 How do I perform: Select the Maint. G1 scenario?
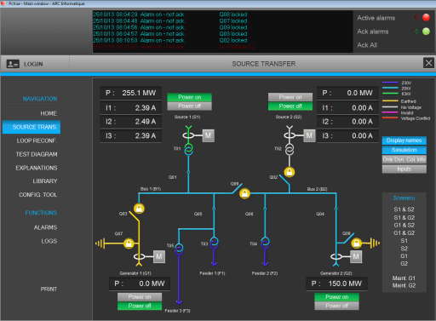tap(404, 278)
